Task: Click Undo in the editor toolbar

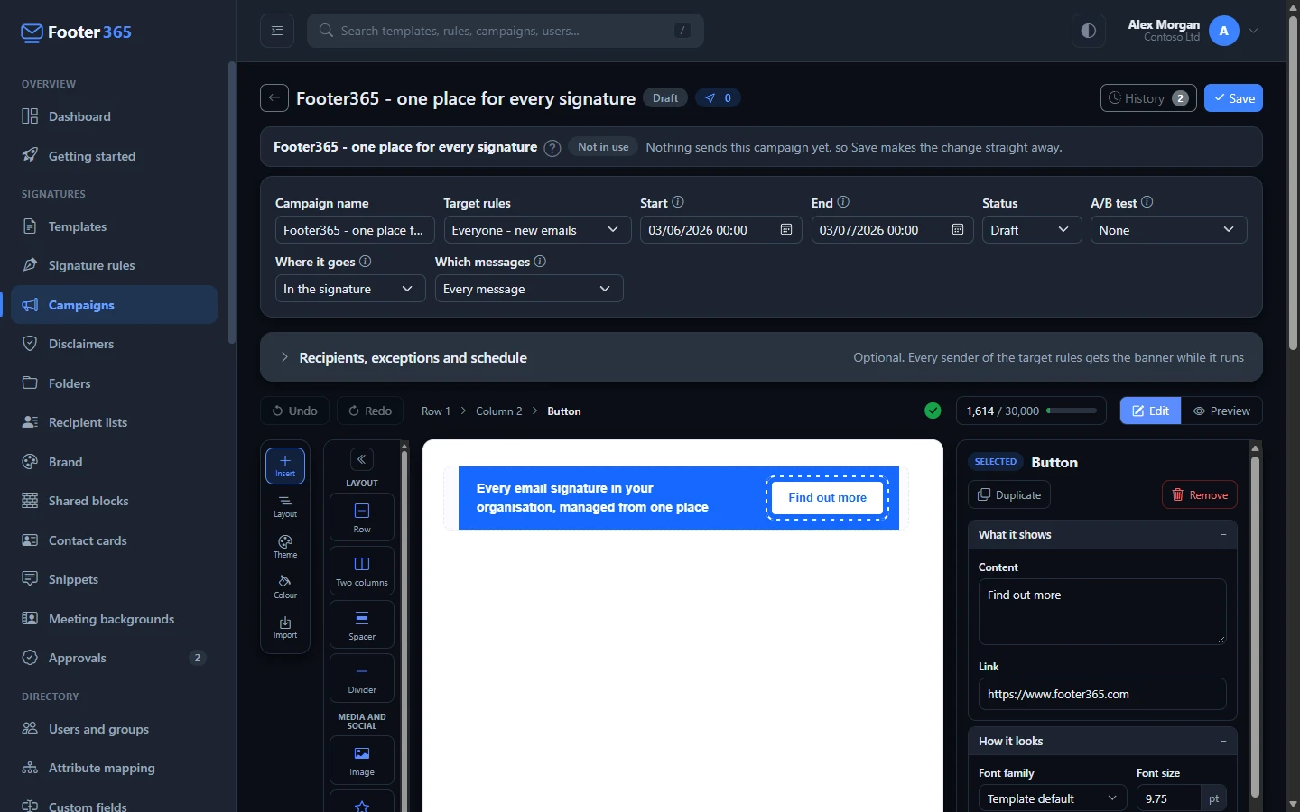Action: 295,411
